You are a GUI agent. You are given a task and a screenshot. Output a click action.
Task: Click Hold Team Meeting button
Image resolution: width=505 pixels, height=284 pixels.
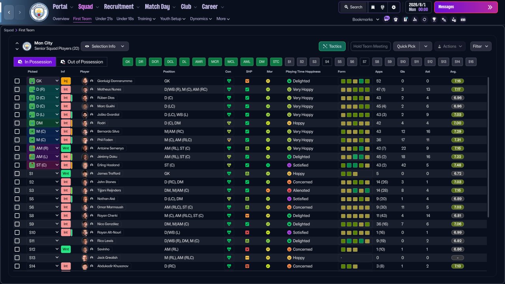tap(370, 46)
